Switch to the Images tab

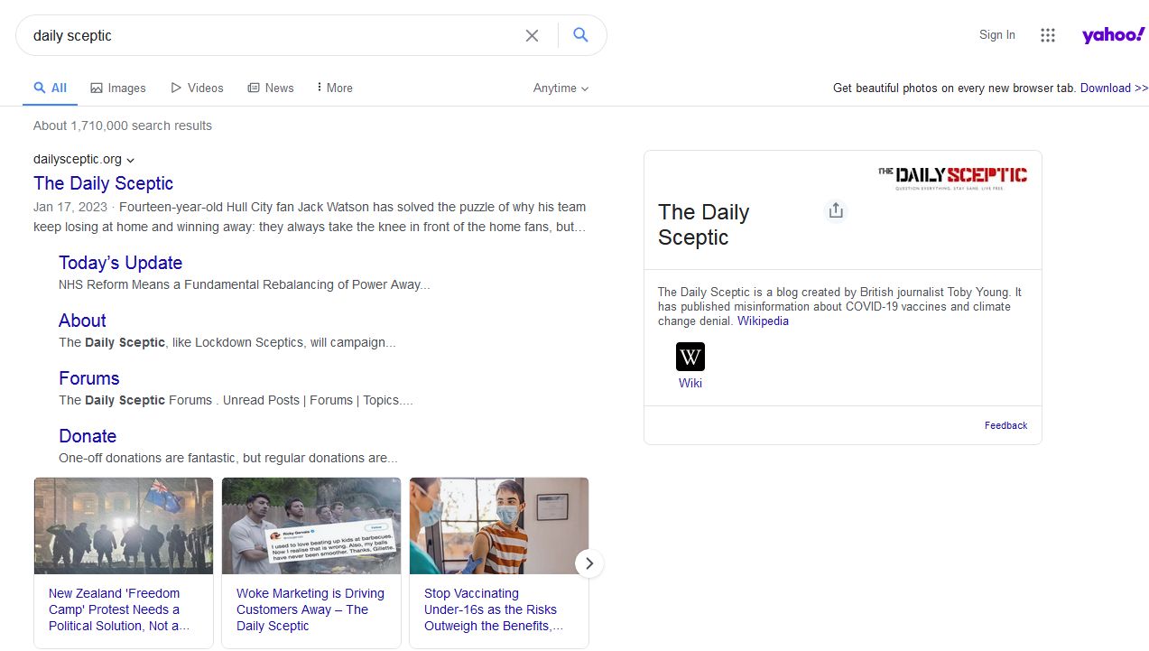click(x=118, y=88)
